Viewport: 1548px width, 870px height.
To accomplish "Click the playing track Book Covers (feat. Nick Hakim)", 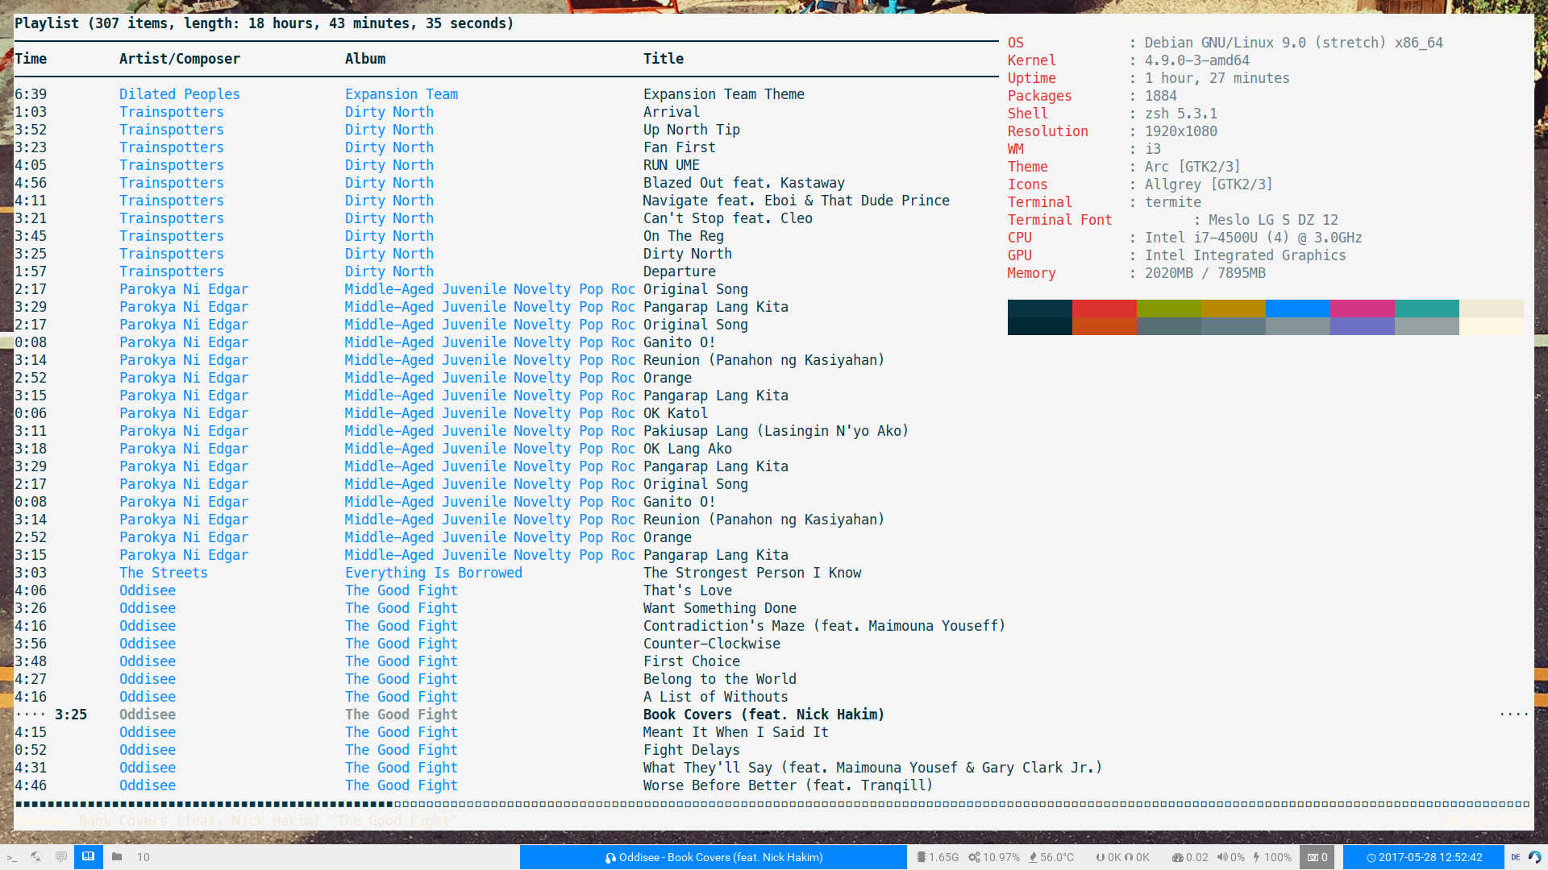I will point(764,715).
